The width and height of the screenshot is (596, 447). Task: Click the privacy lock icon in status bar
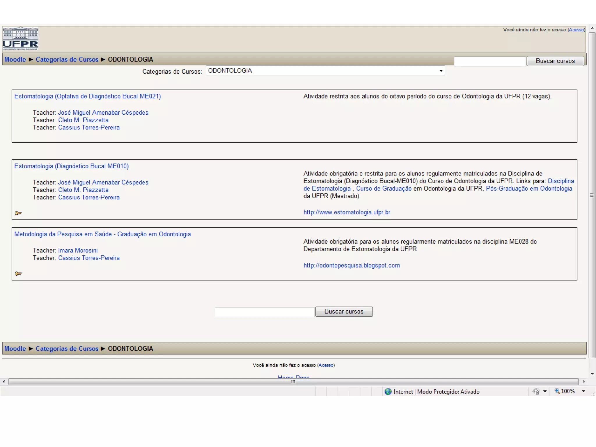pyautogui.click(x=536, y=392)
